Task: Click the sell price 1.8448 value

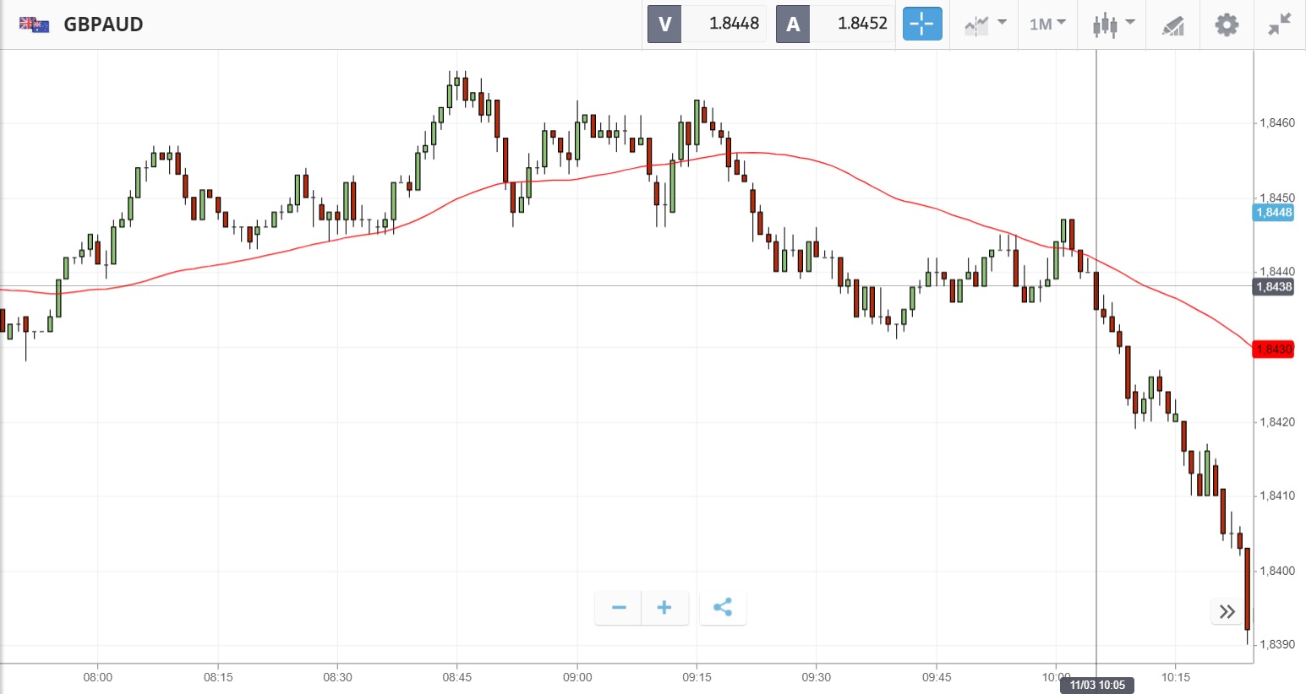Action: click(x=733, y=24)
